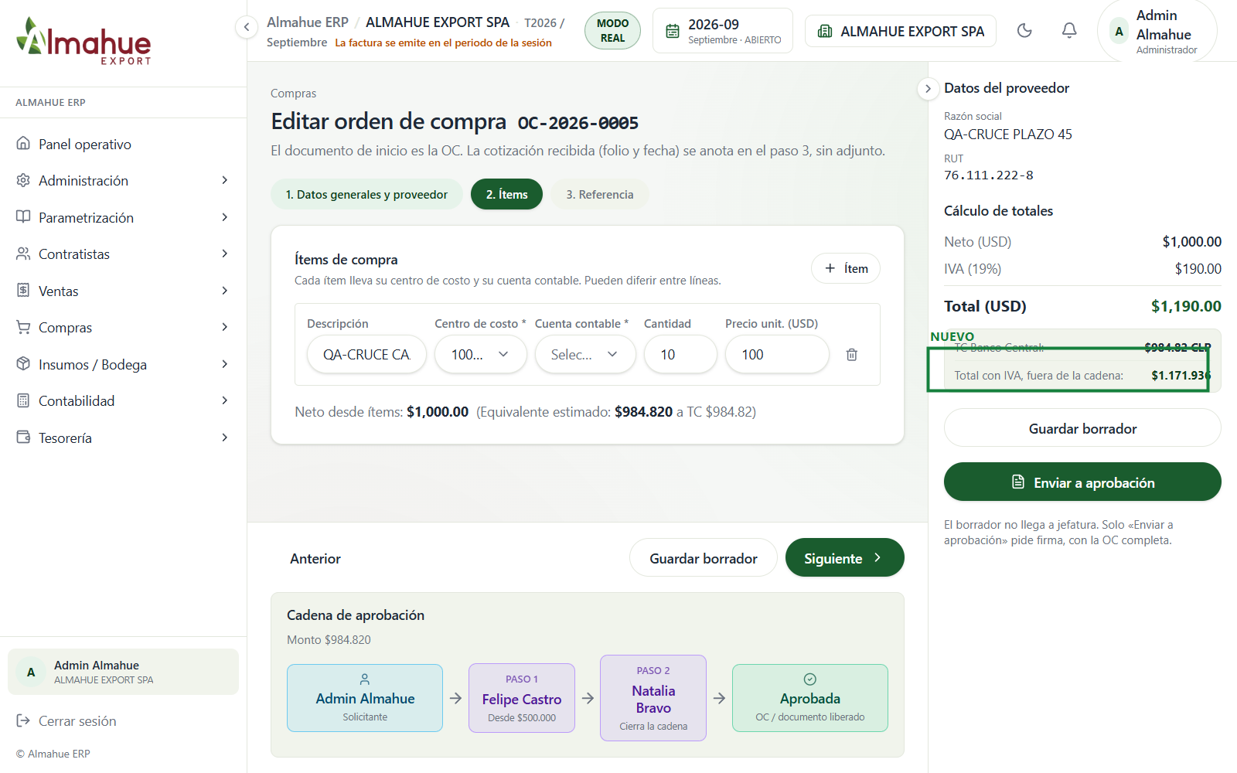1237x773 pixels.
Task: Delete the item row with the trash icon
Action: point(851,355)
